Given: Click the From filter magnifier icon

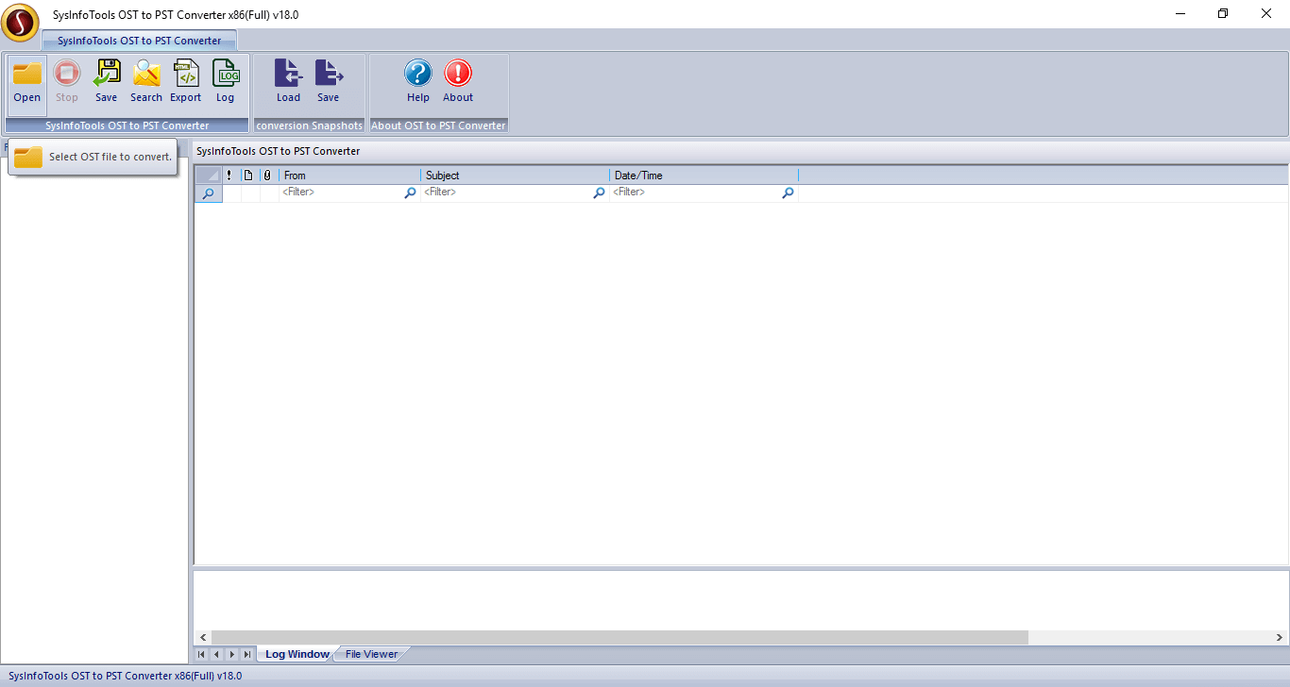Looking at the screenshot, I should (x=411, y=193).
